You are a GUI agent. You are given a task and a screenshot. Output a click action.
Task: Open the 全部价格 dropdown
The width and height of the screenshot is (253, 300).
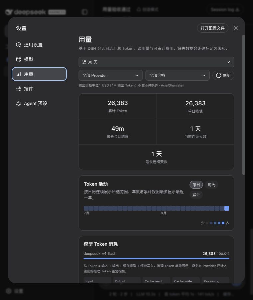[177, 75]
